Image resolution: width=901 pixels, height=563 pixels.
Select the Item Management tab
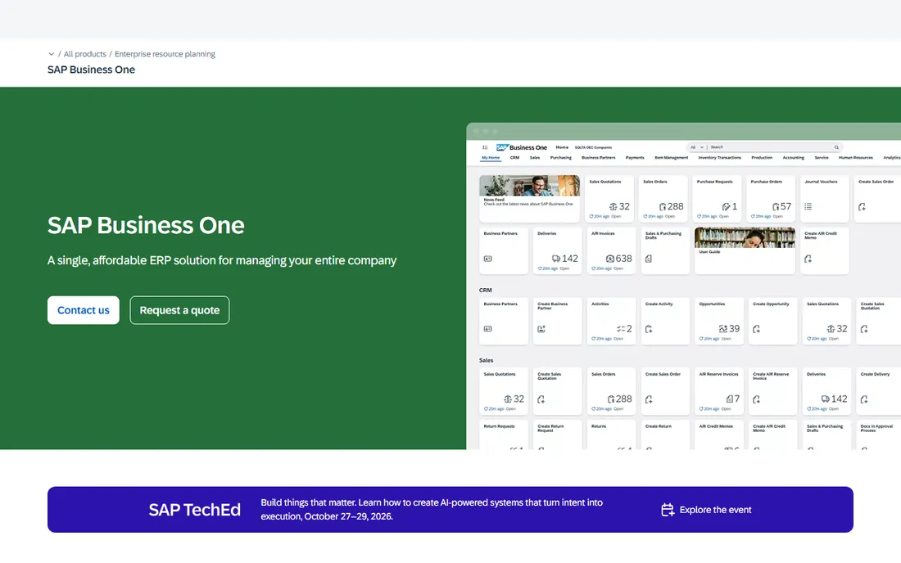pos(671,157)
